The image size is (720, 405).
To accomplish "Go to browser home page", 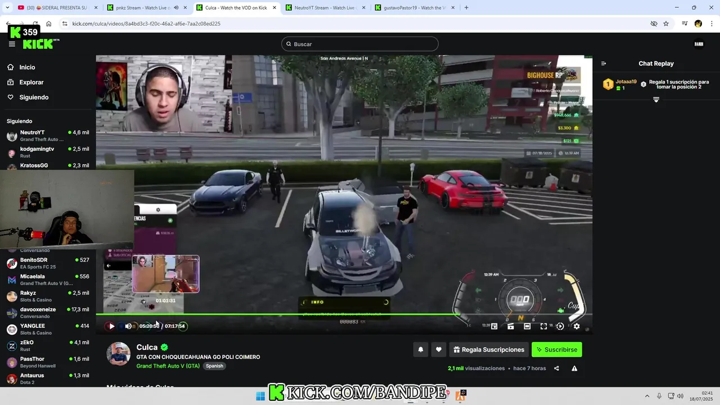I will [x=49, y=24].
